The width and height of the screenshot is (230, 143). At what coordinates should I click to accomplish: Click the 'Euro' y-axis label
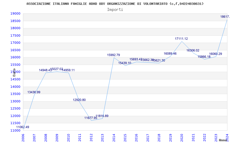coord(14,73)
